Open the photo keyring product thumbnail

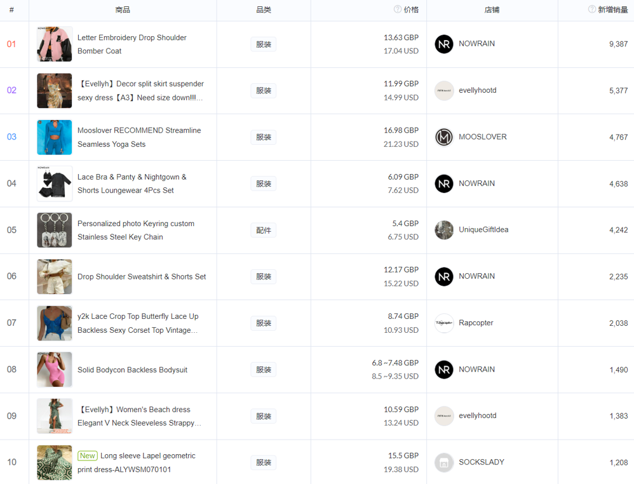coord(55,230)
